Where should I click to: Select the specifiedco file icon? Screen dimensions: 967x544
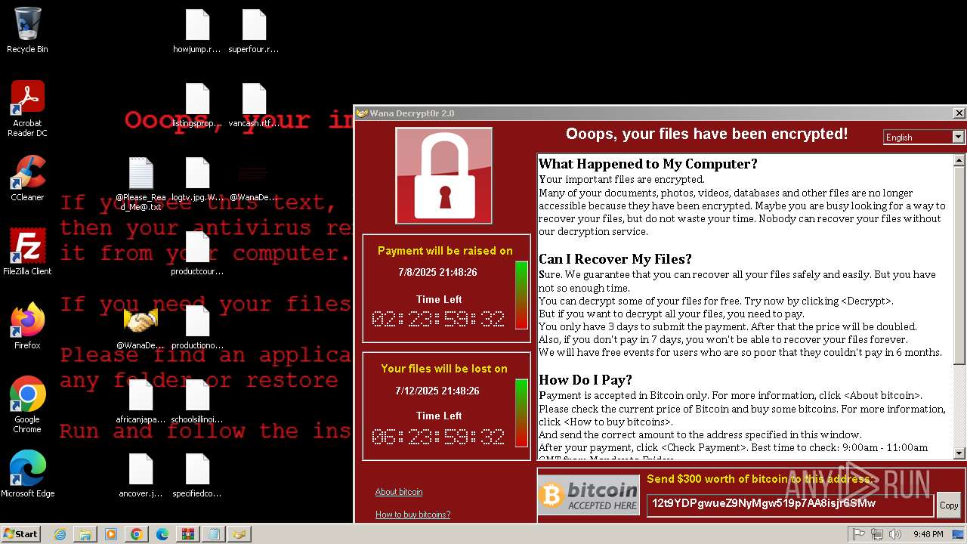point(197,476)
